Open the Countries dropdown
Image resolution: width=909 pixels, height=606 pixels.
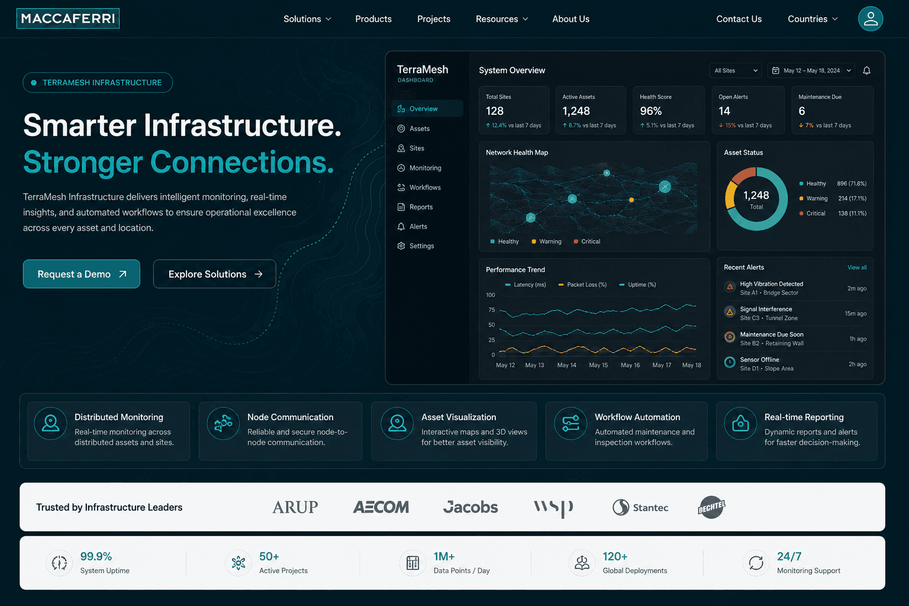[x=813, y=19]
